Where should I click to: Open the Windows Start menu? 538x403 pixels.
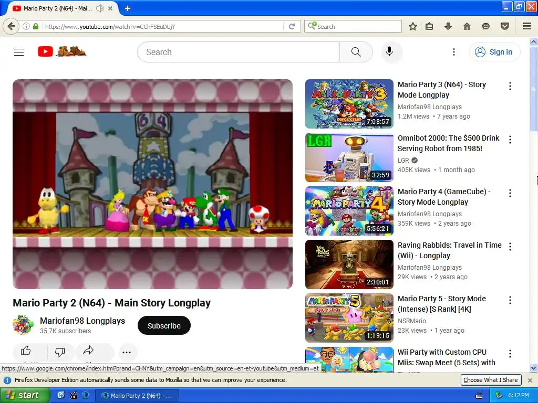coord(25,395)
